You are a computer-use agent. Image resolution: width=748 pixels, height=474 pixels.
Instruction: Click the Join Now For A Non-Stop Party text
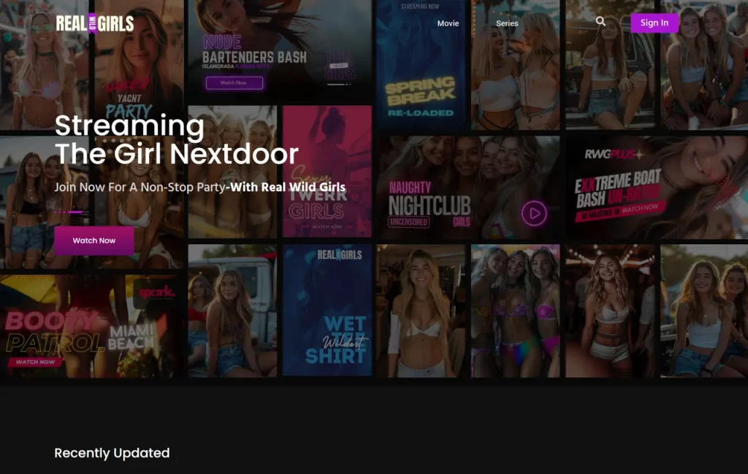pyautogui.click(x=140, y=187)
